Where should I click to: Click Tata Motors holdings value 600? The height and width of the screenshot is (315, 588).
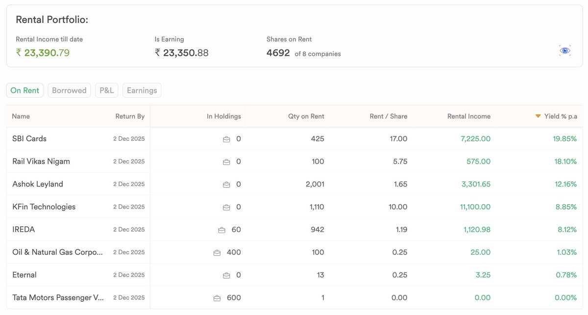point(234,297)
